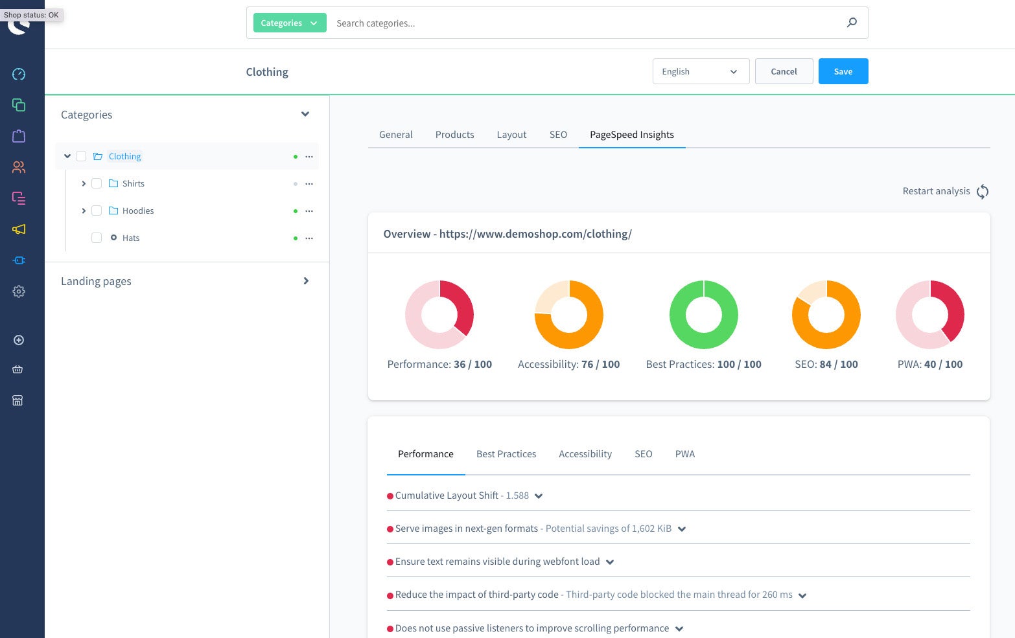Click the Accessibility score donut chart
The height and width of the screenshot is (638, 1015).
point(569,315)
